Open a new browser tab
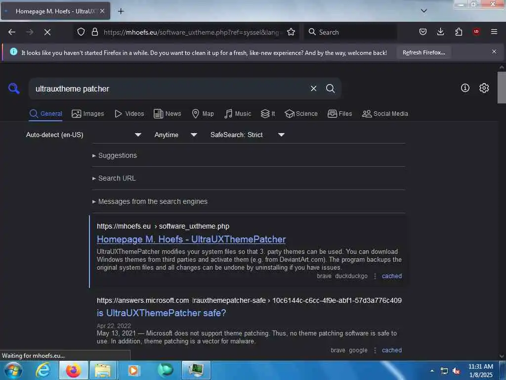 [121, 11]
